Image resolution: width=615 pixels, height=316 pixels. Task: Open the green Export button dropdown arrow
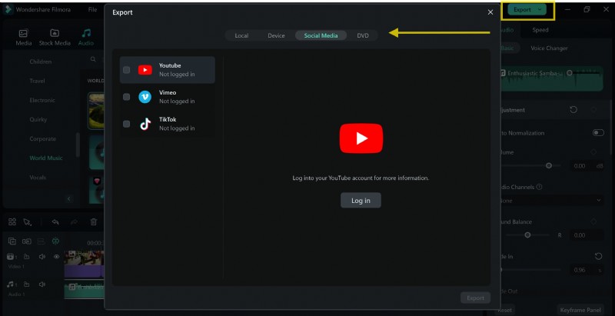pyautogui.click(x=541, y=9)
